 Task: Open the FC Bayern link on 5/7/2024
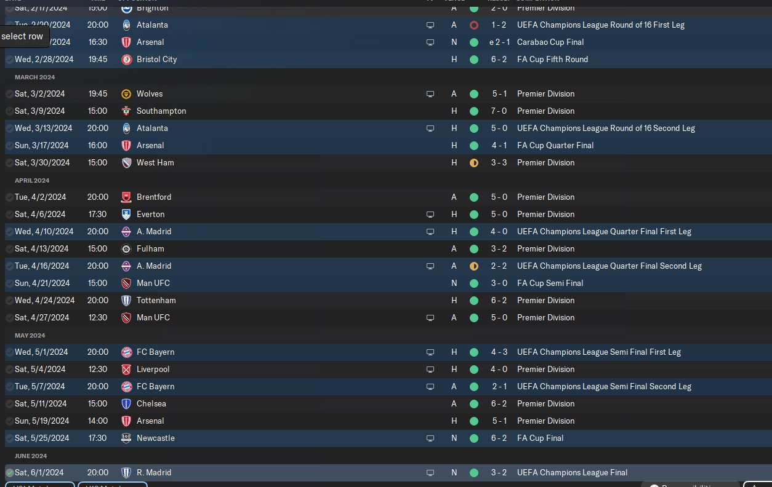156,387
